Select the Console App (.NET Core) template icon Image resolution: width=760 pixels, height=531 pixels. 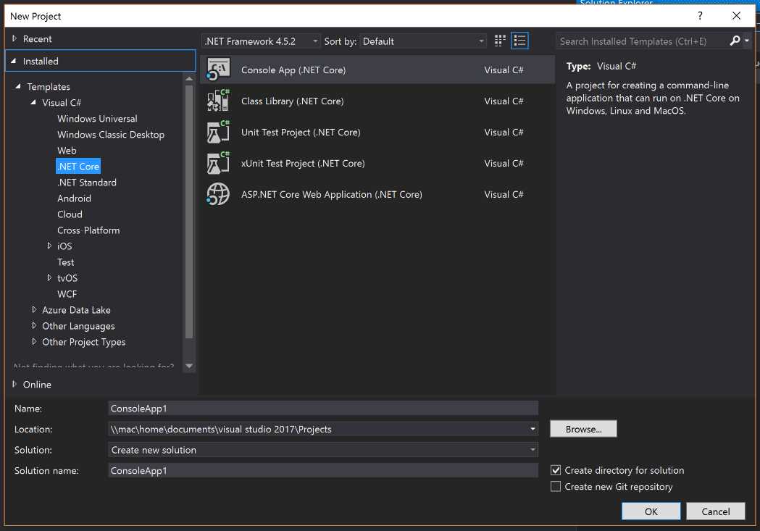pyautogui.click(x=217, y=70)
